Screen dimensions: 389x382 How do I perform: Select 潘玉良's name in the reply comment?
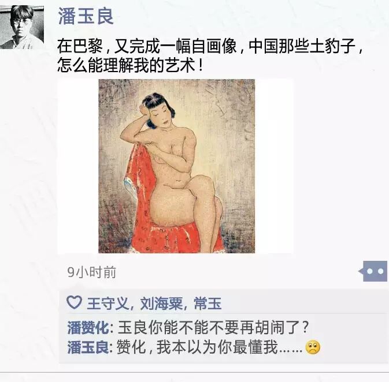click(88, 347)
